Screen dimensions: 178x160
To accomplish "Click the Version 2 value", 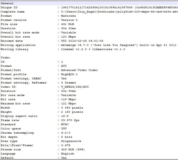I will pos(69,20).
